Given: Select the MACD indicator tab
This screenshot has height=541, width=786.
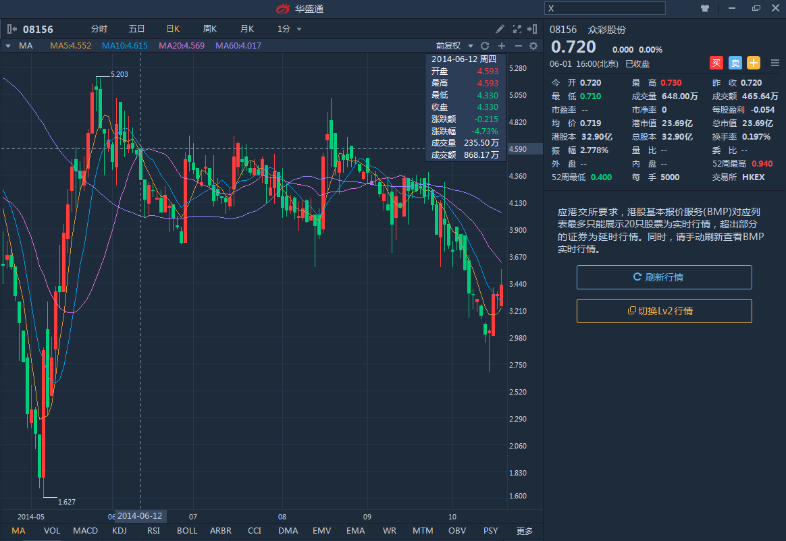Looking at the screenshot, I should [x=85, y=531].
